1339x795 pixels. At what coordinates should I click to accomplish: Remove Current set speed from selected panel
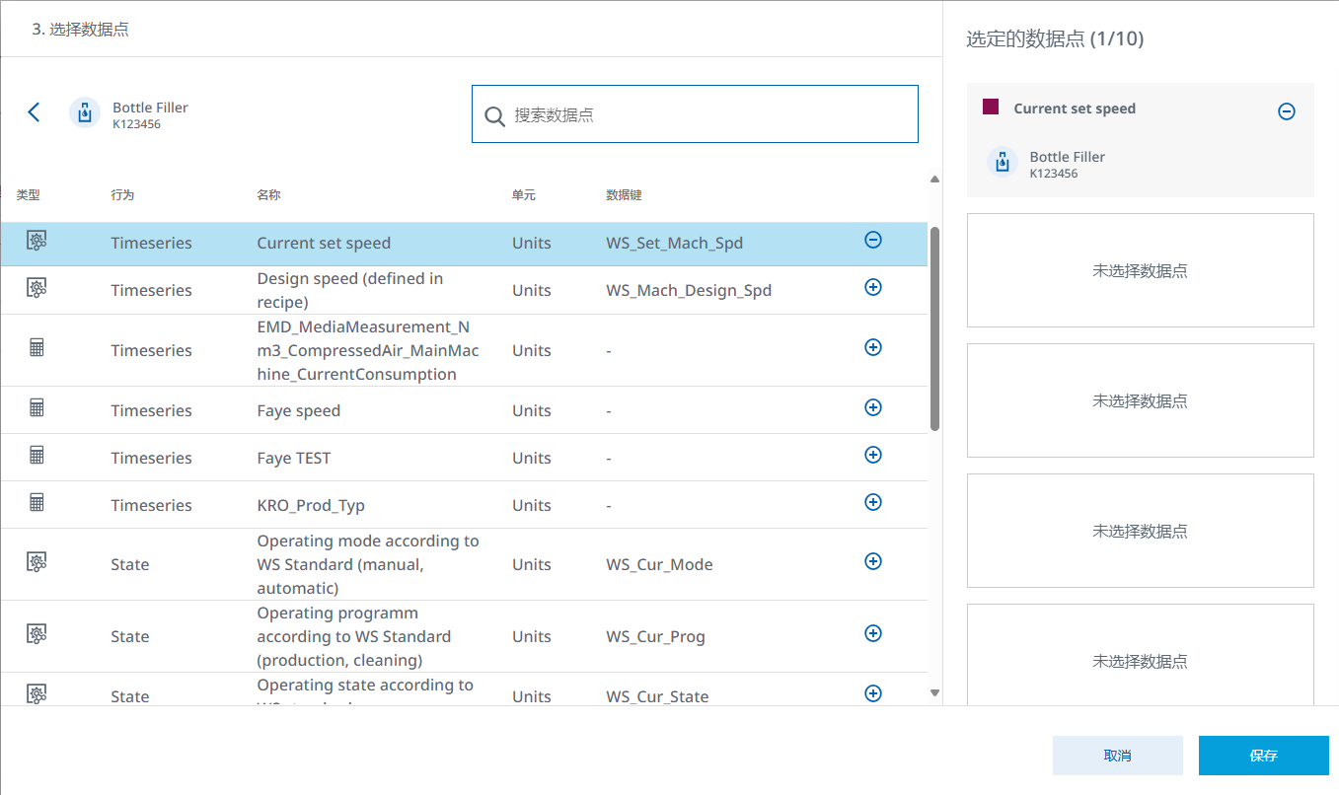[x=1286, y=111]
